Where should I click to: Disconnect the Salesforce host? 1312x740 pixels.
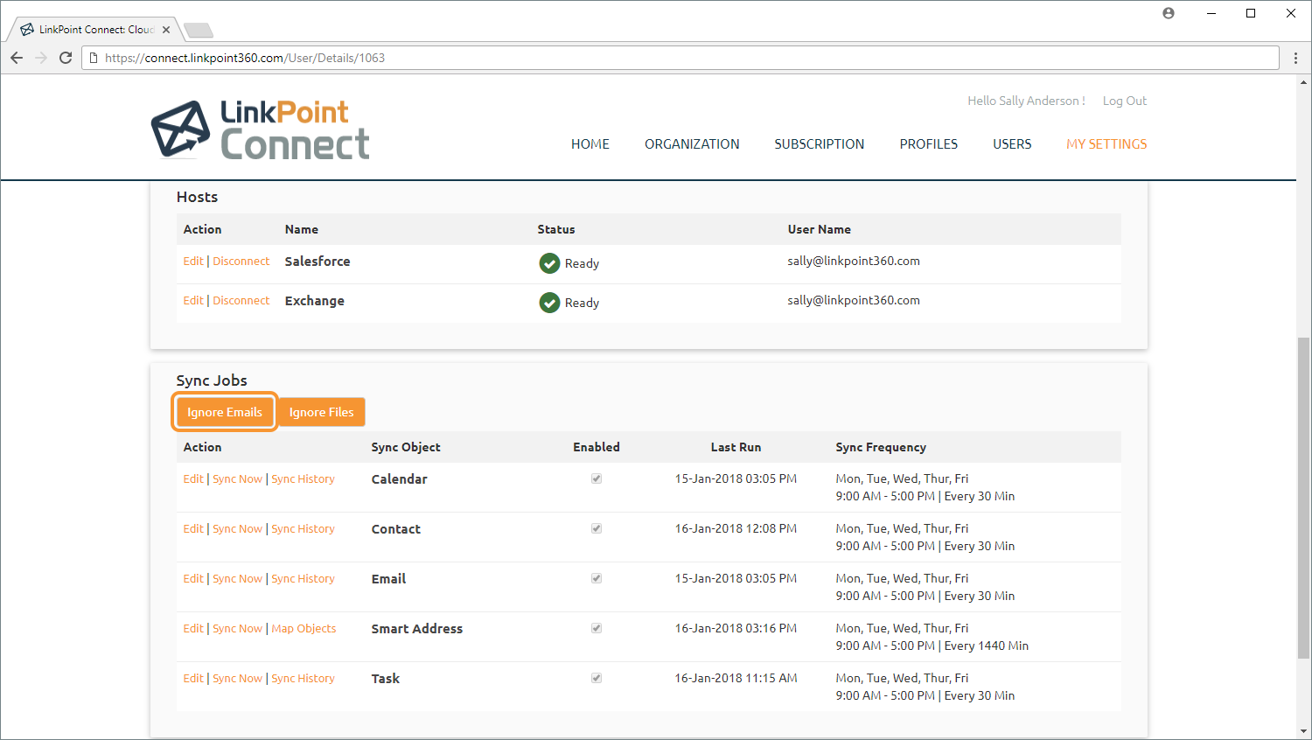[241, 261]
